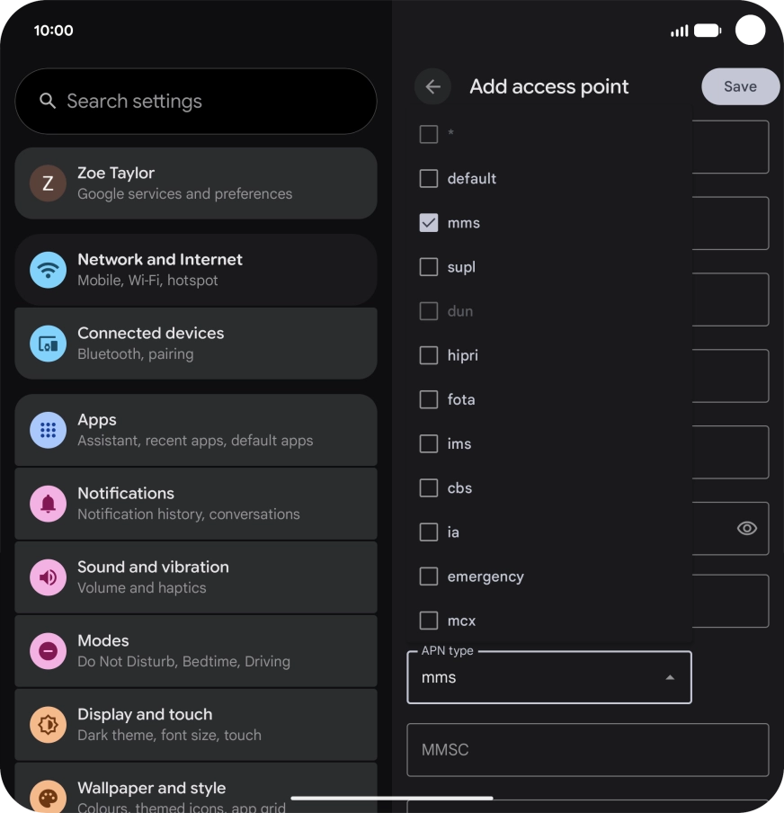The width and height of the screenshot is (784, 813).
Task: Open Zoe Taylor account entry
Action: click(x=196, y=183)
